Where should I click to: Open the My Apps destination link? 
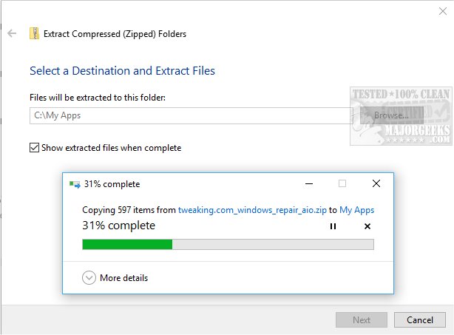click(356, 210)
